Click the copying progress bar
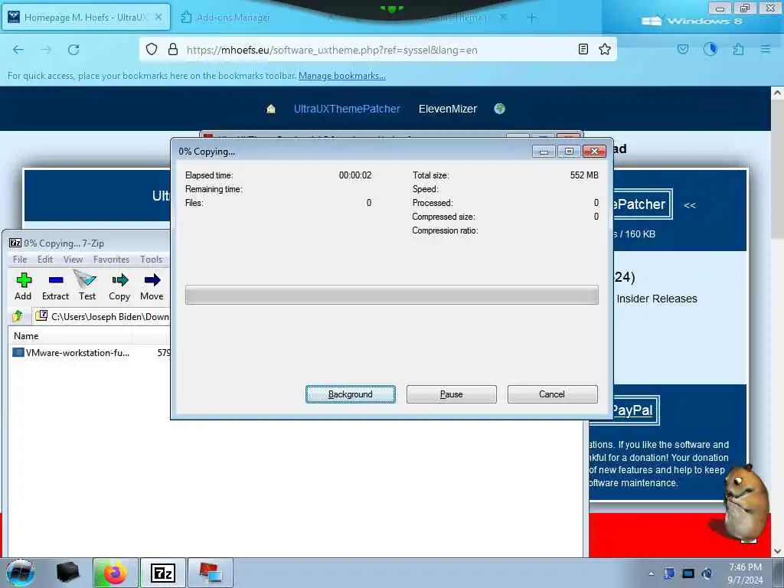 [392, 295]
